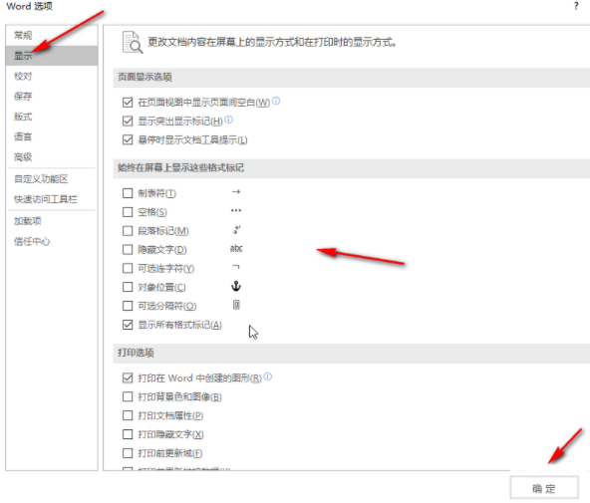Uncheck 在页面视图中显示页面间空白

pos(128,103)
